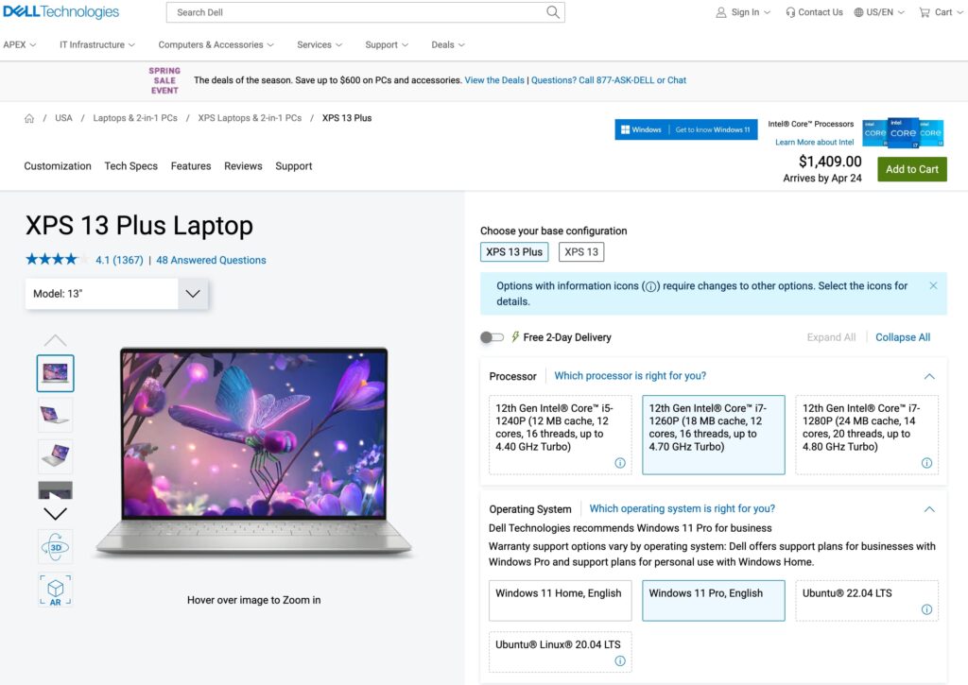
Task: Open the shopping Cart icon
Action: (x=925, y=12)
